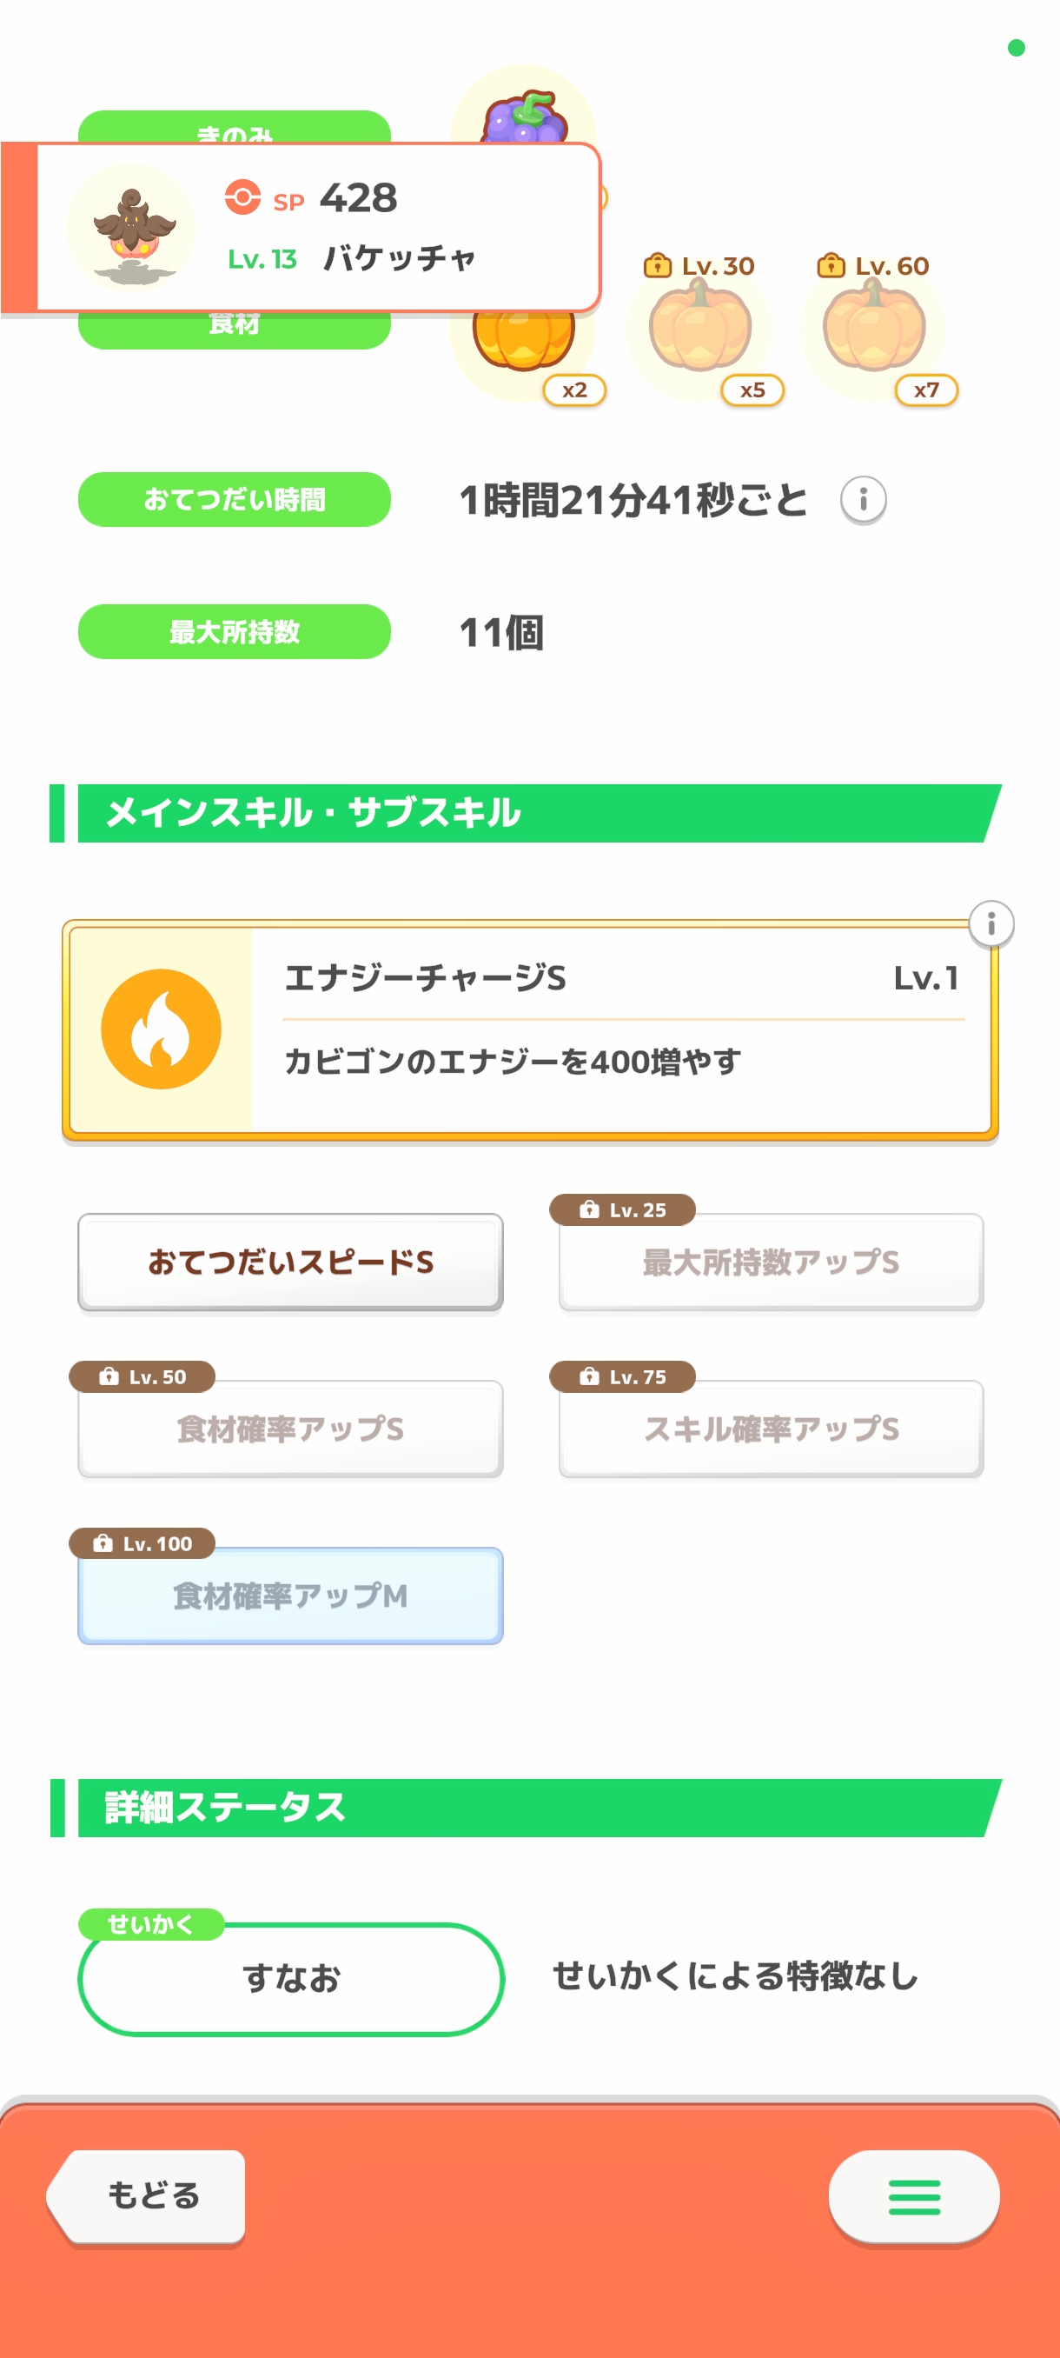Select the おてつだいスピードS sub skill
The width and height of the screenshot is (1060, 2358).
(290, 1262)
